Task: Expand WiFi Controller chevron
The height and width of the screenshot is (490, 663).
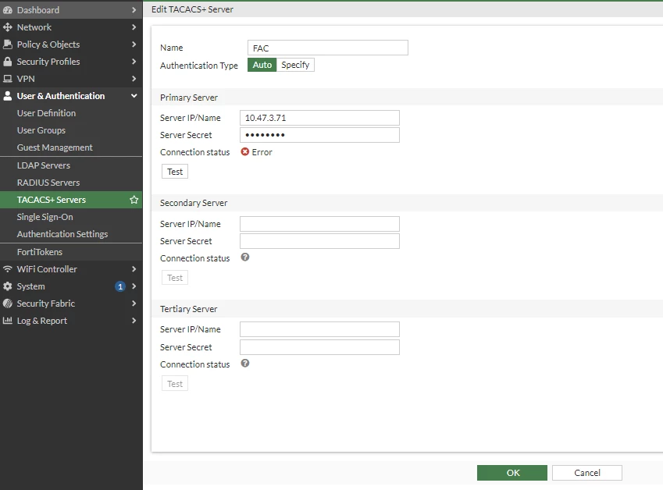Action: 134,269
